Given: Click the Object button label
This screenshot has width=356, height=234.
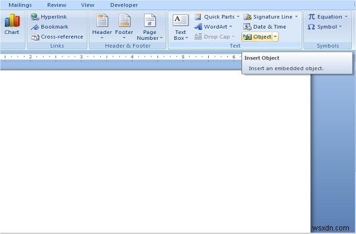Looking at the screenshot, I should 262,37.
